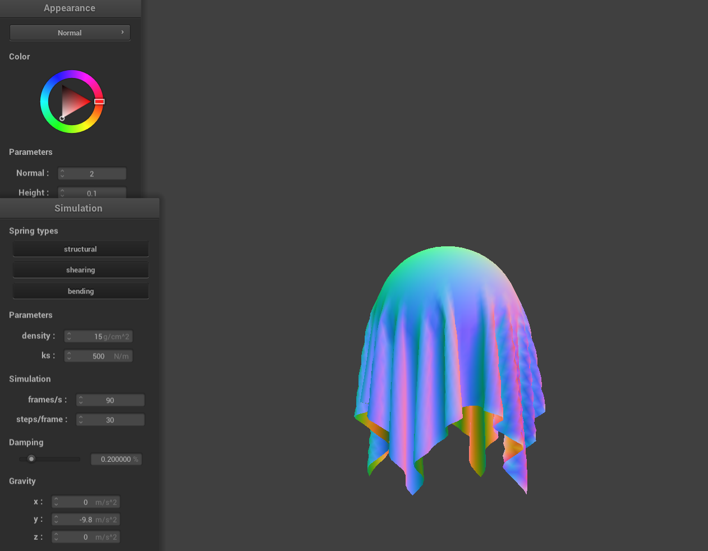
Task: Click the gravity y stepper arrows
Action: 56,520
